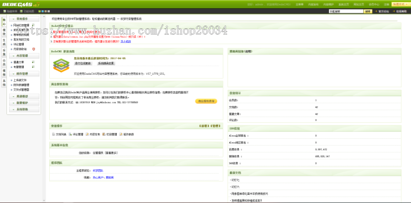411x203 pixels.
Task: Click the icon beside 网站栏目管理 in sidebar
Action: [33, 26]
